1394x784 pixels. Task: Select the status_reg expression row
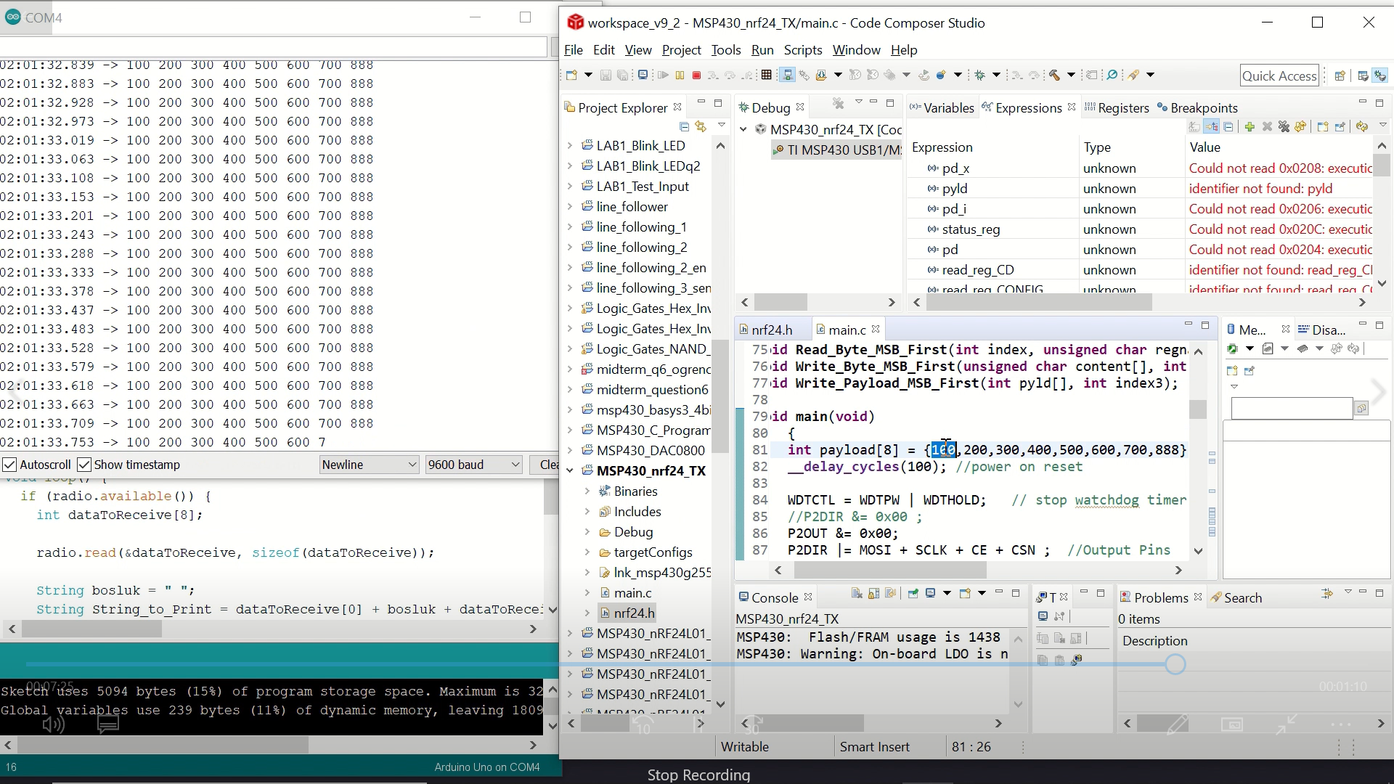(x=1140, y=229)
